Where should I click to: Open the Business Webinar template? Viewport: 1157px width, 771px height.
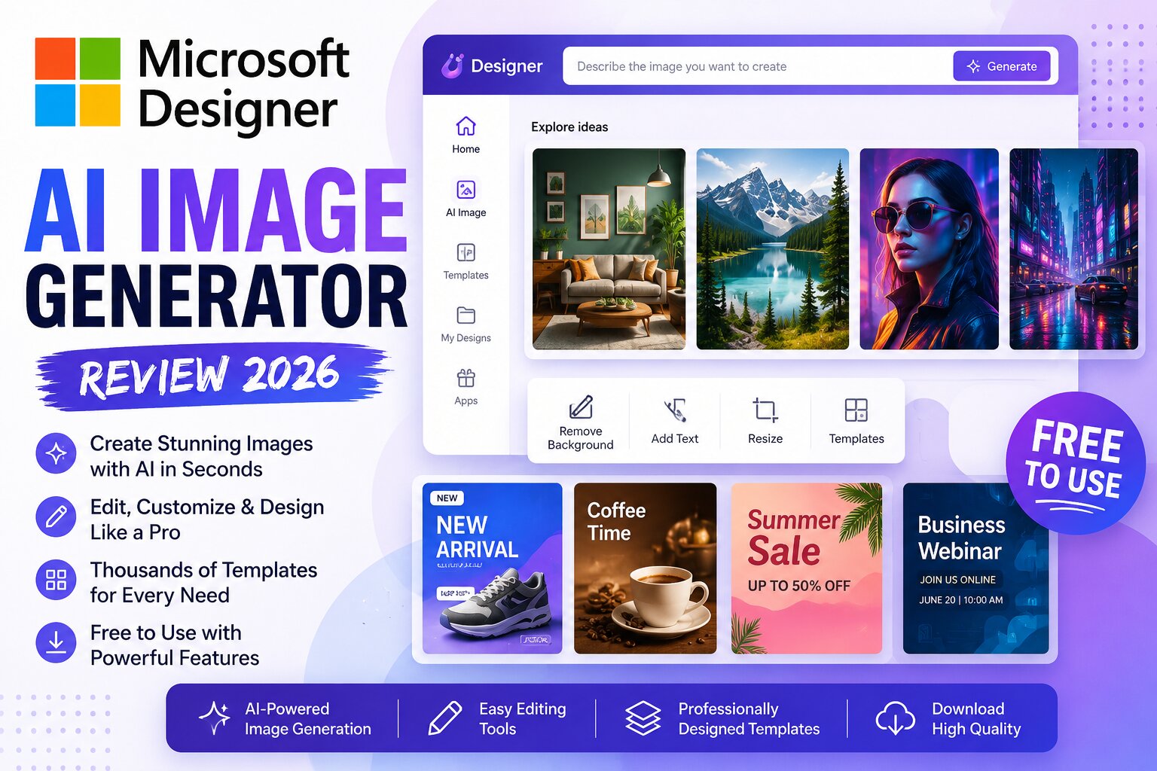(x=975, y=568)
